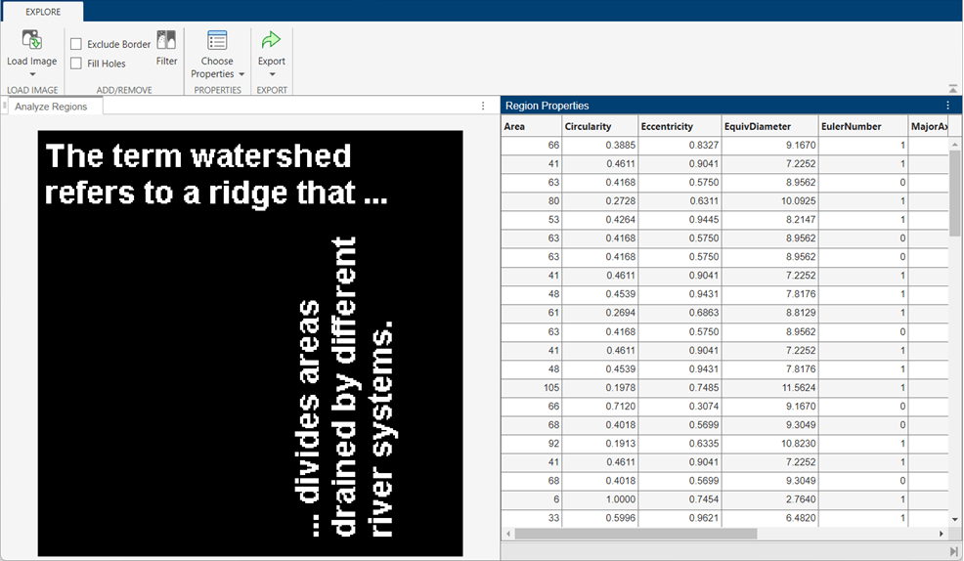Sort by the Eccentricity column header
Image resolution: width=964 pixels, height=561 pixels.
click(679, 126)
